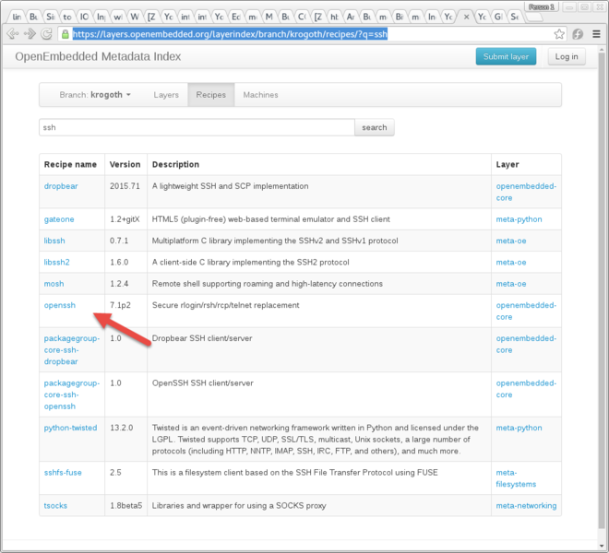Viewport: 609px width, 553px height.
Task: Click the Log in button
Action: pos(566,56)
